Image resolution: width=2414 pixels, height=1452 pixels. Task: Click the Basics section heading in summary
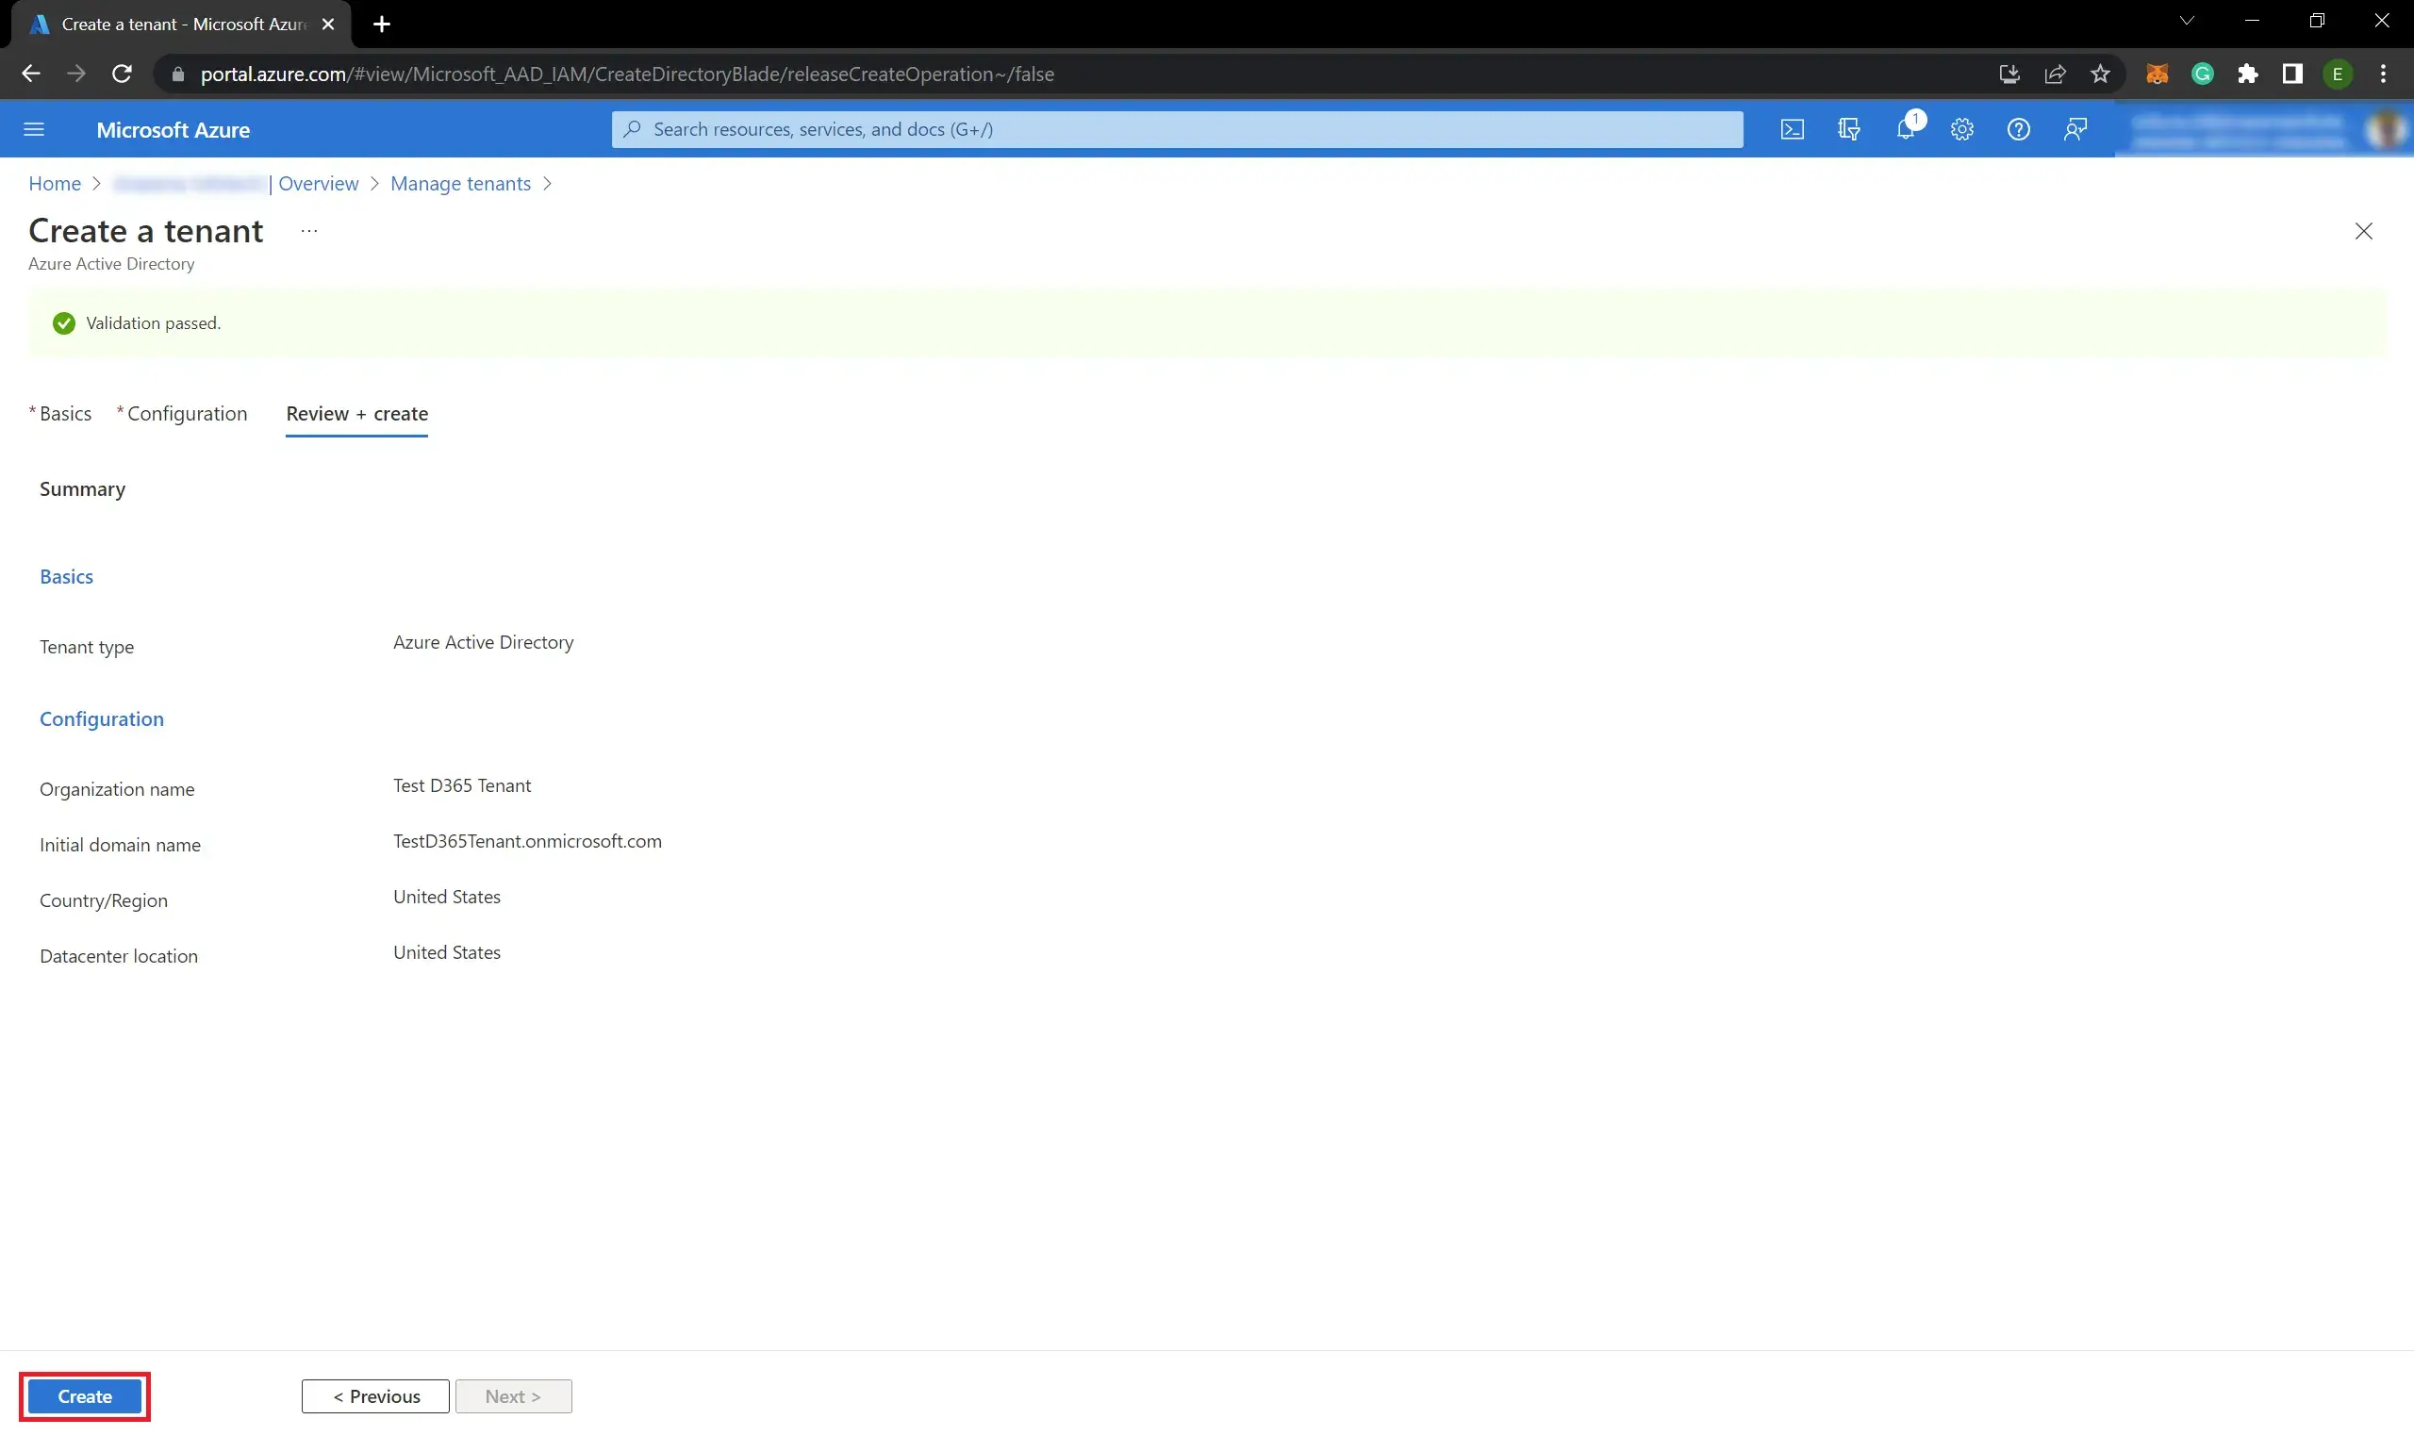click(67, 576)
